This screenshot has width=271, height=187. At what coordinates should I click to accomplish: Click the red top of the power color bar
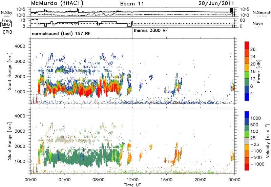pyautogui.click(x=247, y=45)
